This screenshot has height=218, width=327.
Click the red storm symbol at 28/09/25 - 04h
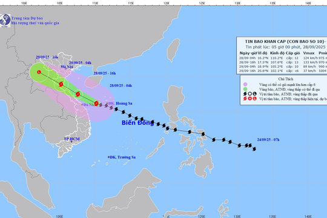point(96,104)
